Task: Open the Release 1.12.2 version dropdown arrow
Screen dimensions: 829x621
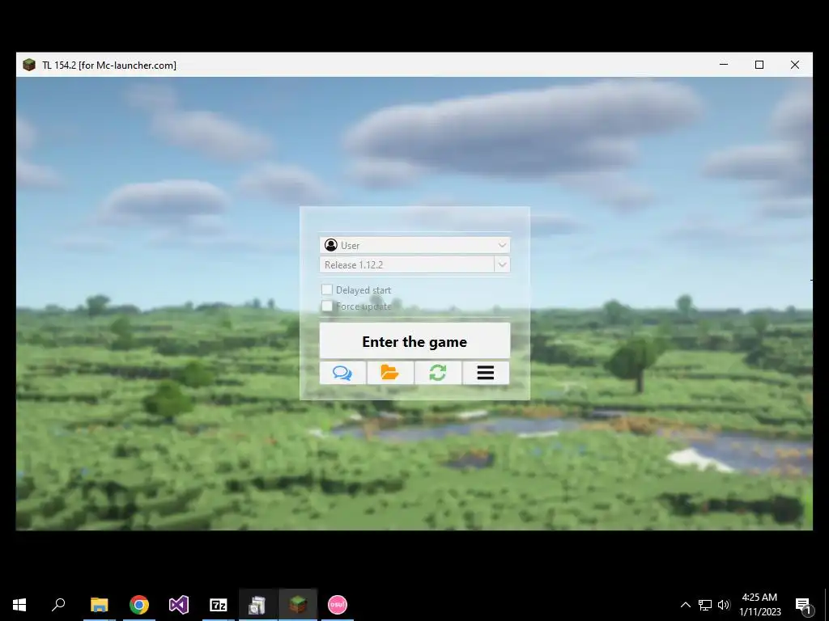Action: coord(502,264)
